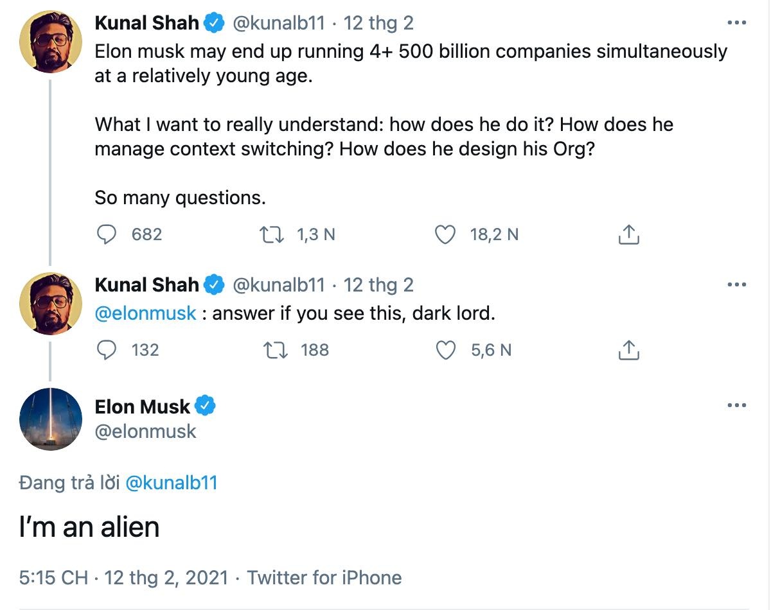The height and width of the screenshot is (610, 771).
Task: Click Kunal Shah's avatar on the second tweet
Action: click(x=50, y=303)
